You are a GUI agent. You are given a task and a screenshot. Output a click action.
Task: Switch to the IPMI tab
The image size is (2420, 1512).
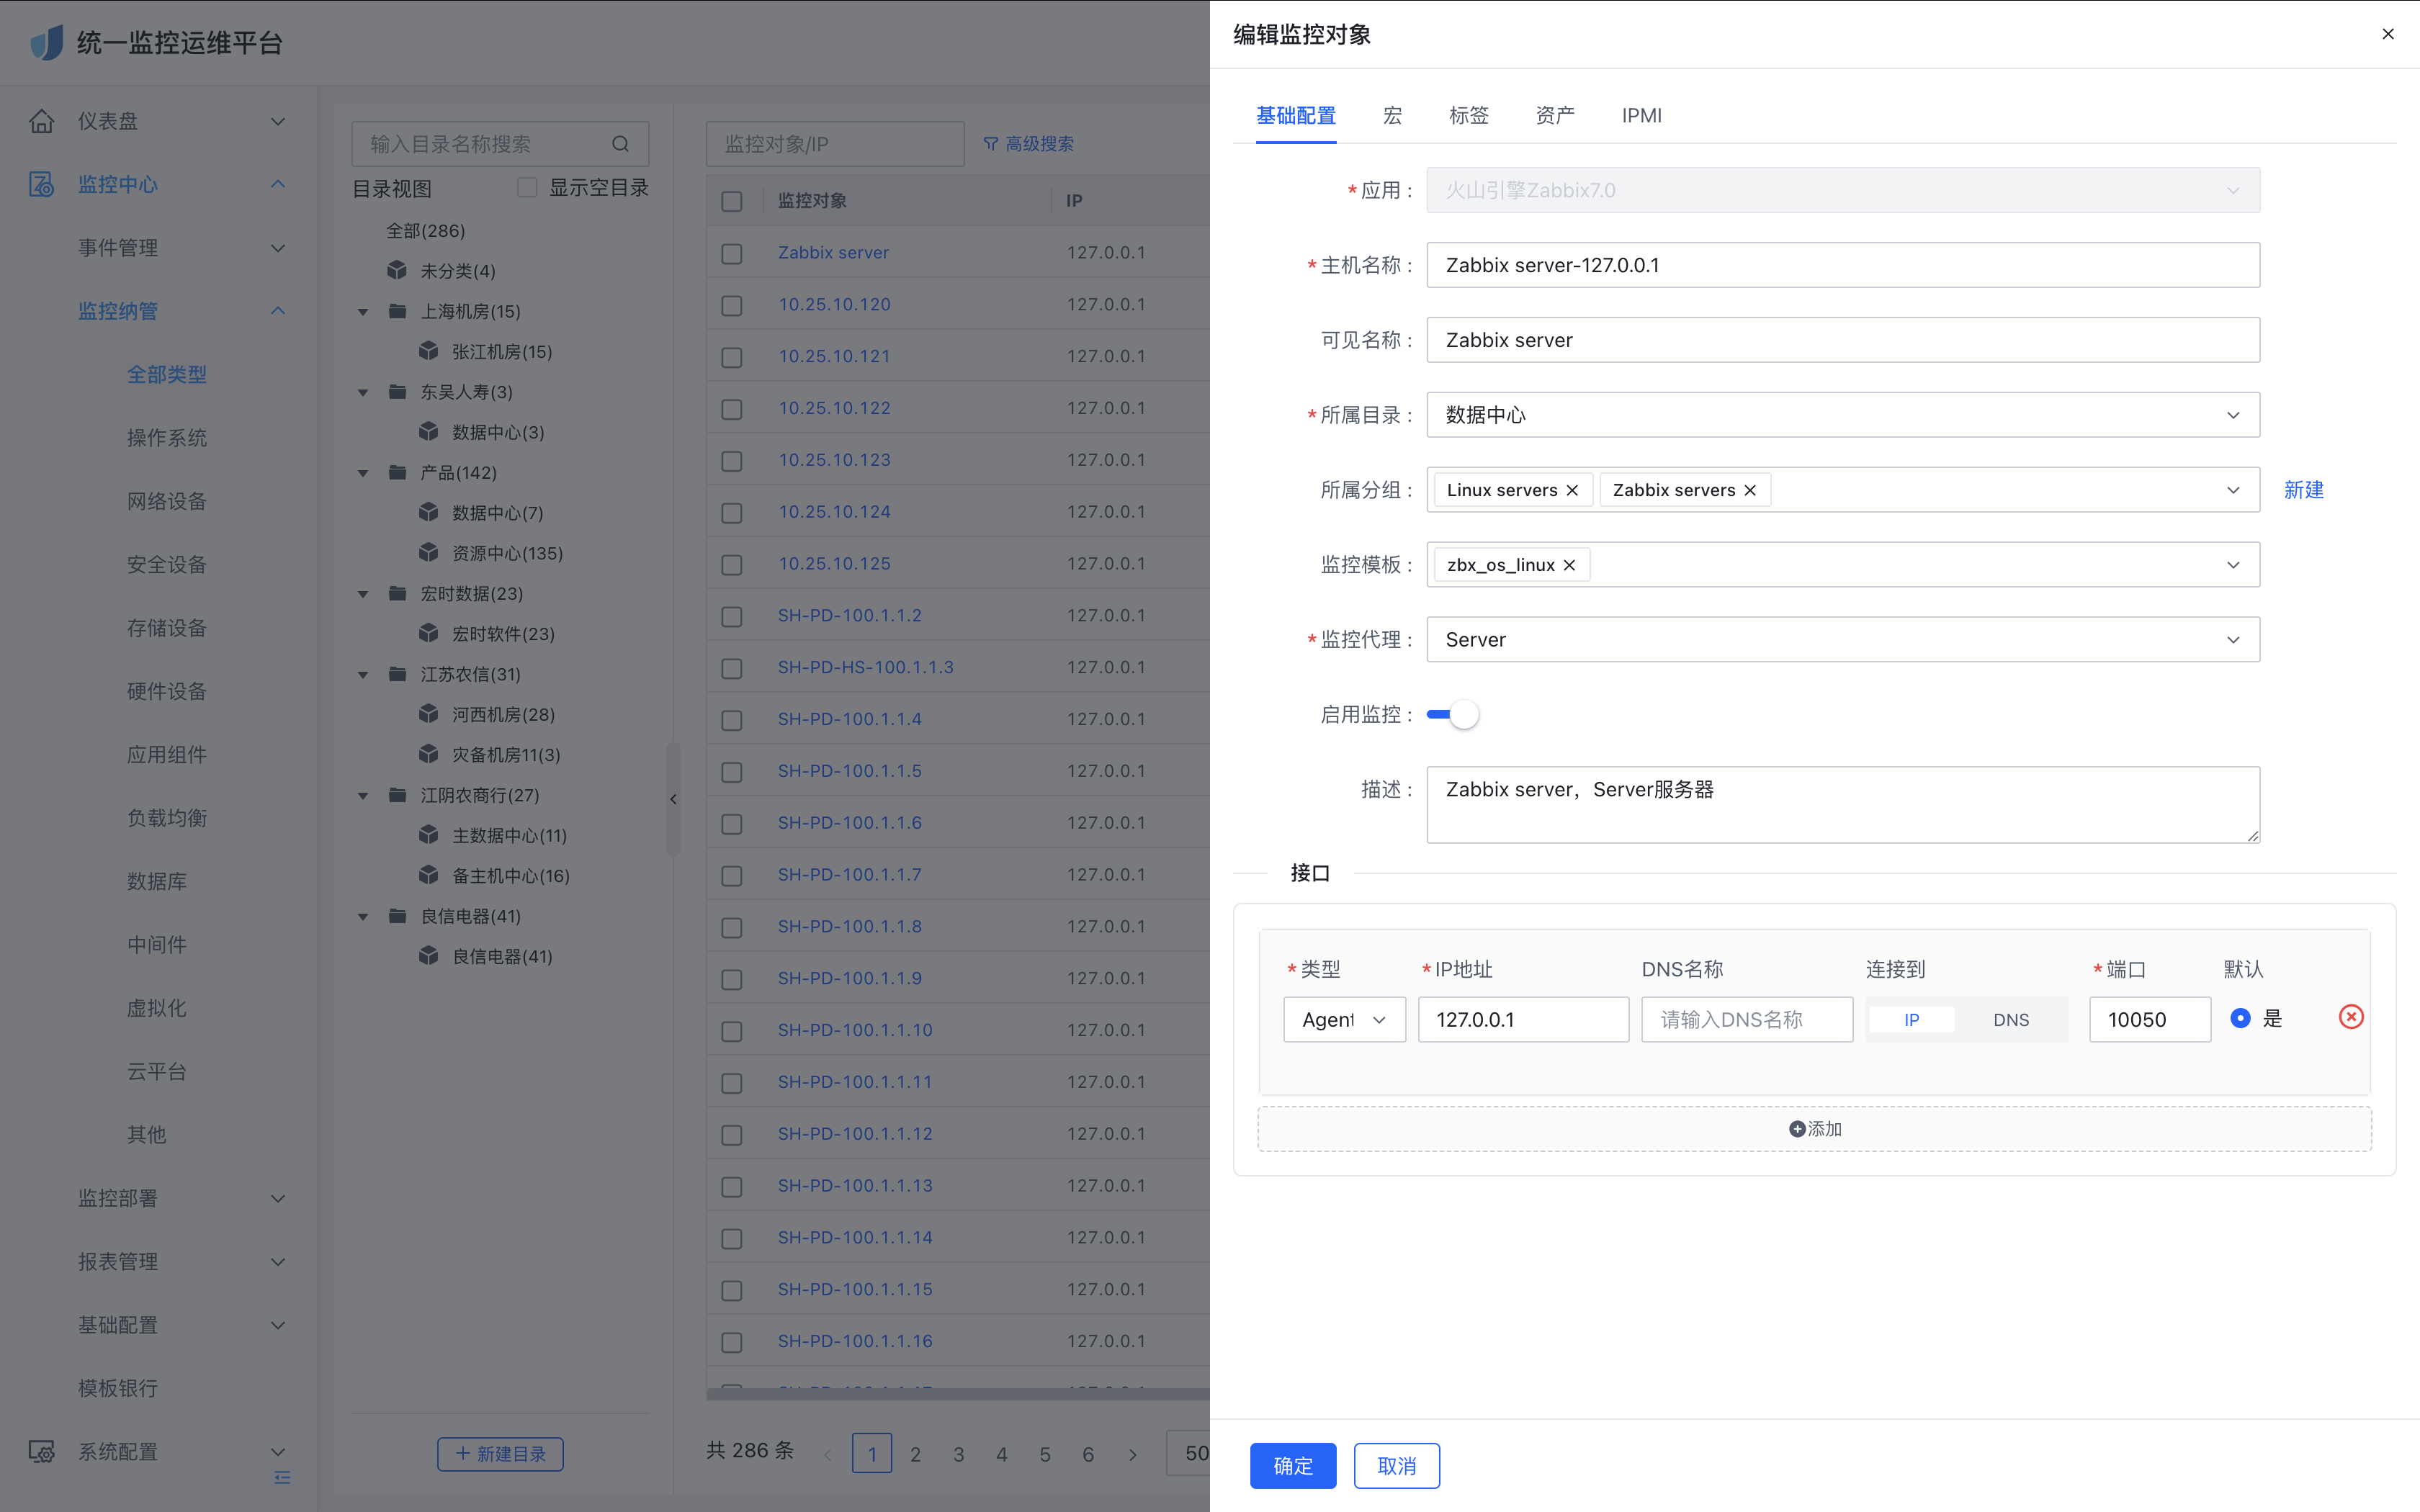[1641, 115]
